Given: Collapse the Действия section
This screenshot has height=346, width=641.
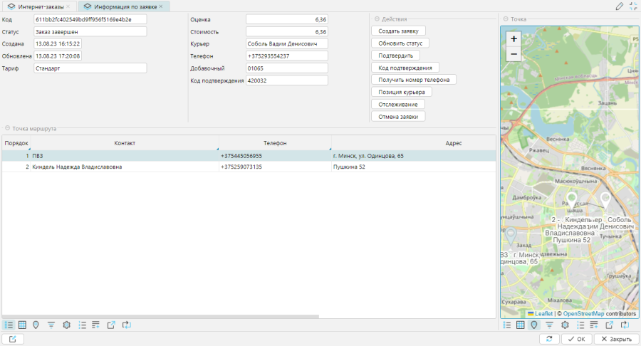Looking at the screenshot, I should (x=377, y=19).
